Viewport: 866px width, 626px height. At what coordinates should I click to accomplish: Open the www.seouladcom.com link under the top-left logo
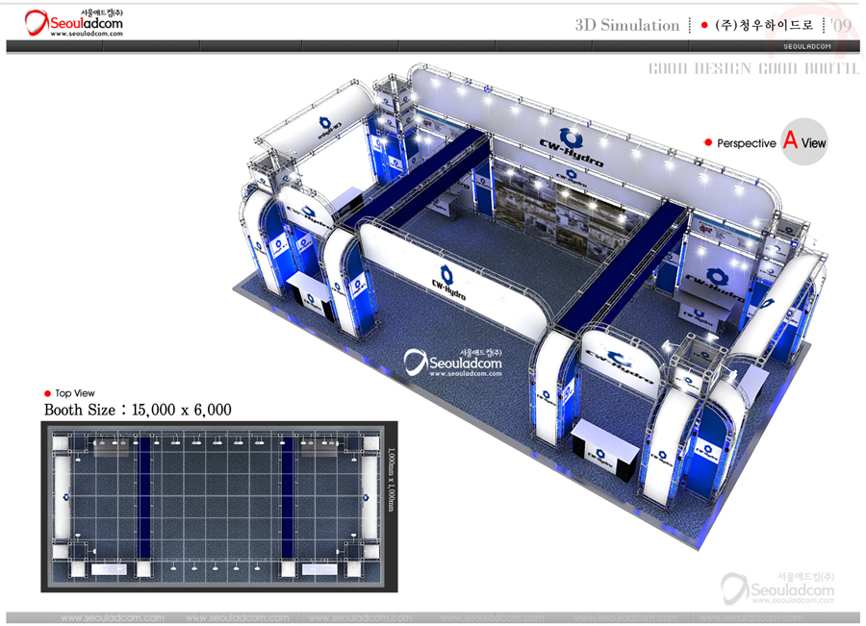86,34
